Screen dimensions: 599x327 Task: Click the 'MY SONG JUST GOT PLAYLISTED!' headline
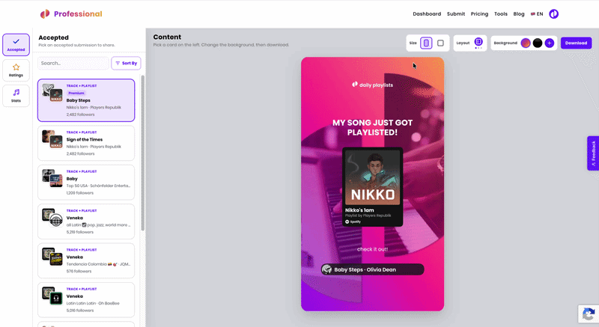372,127
